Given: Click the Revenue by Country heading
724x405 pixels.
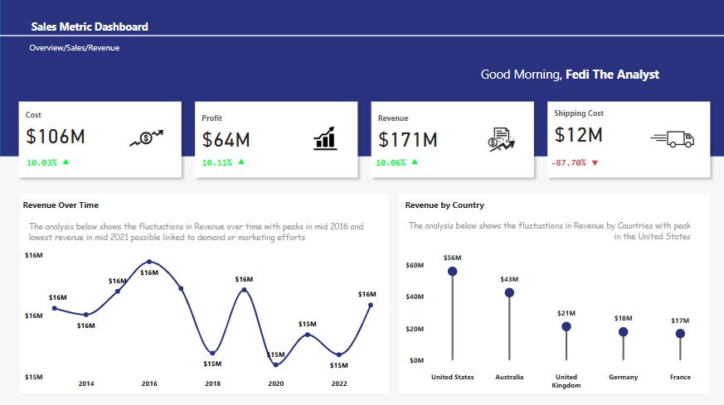Looking at the screenshot, I should [445, 205].
